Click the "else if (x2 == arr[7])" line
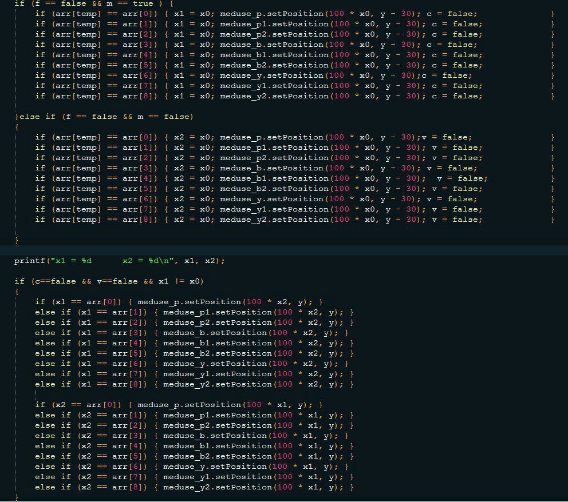Viewport: 568px width, 502px height. tap(194, 477)
